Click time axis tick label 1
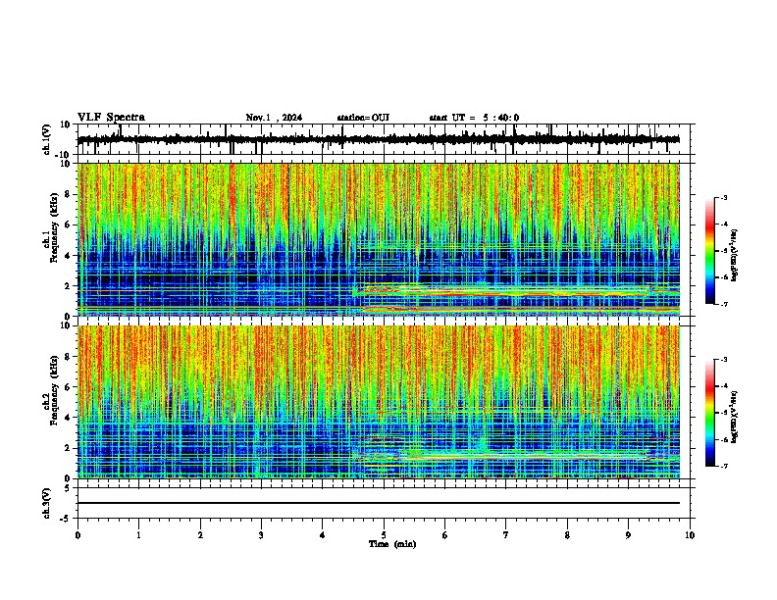 [138, 535]
